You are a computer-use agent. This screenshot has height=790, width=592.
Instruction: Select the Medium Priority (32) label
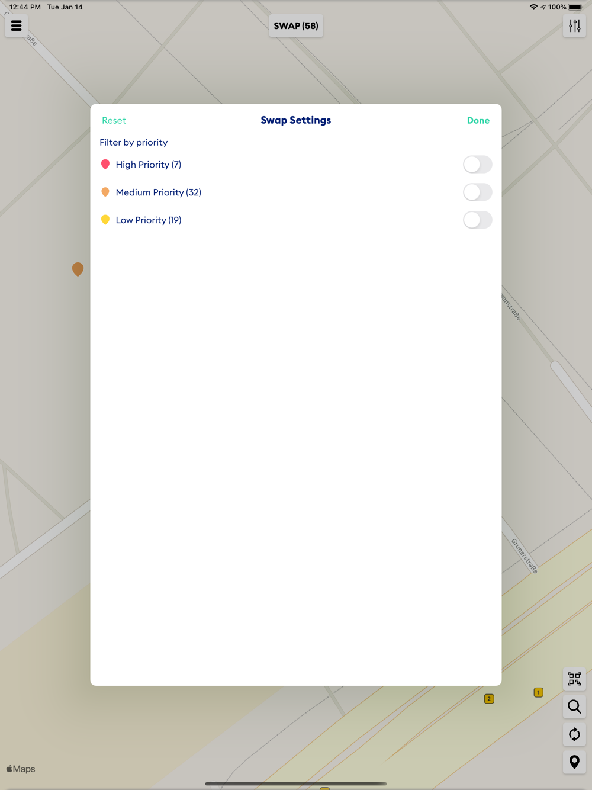(159, 192)
